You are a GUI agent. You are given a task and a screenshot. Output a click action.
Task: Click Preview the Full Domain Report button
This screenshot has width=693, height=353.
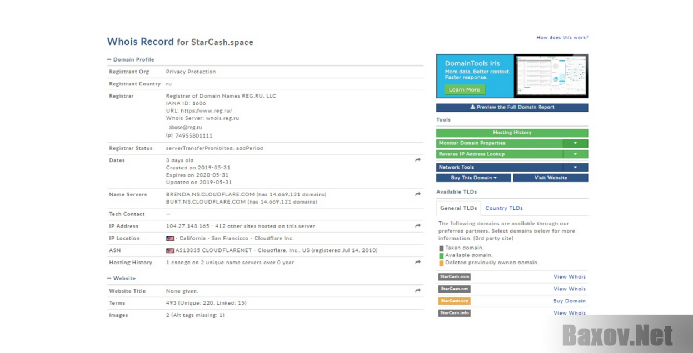512,108
